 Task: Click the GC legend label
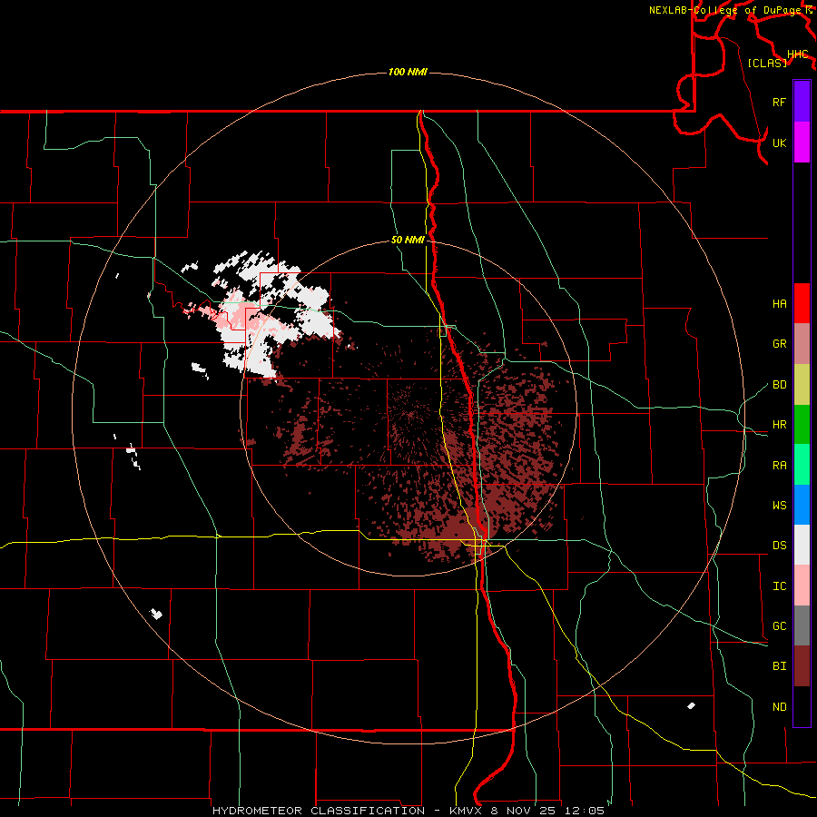click(x=779, y=626)
